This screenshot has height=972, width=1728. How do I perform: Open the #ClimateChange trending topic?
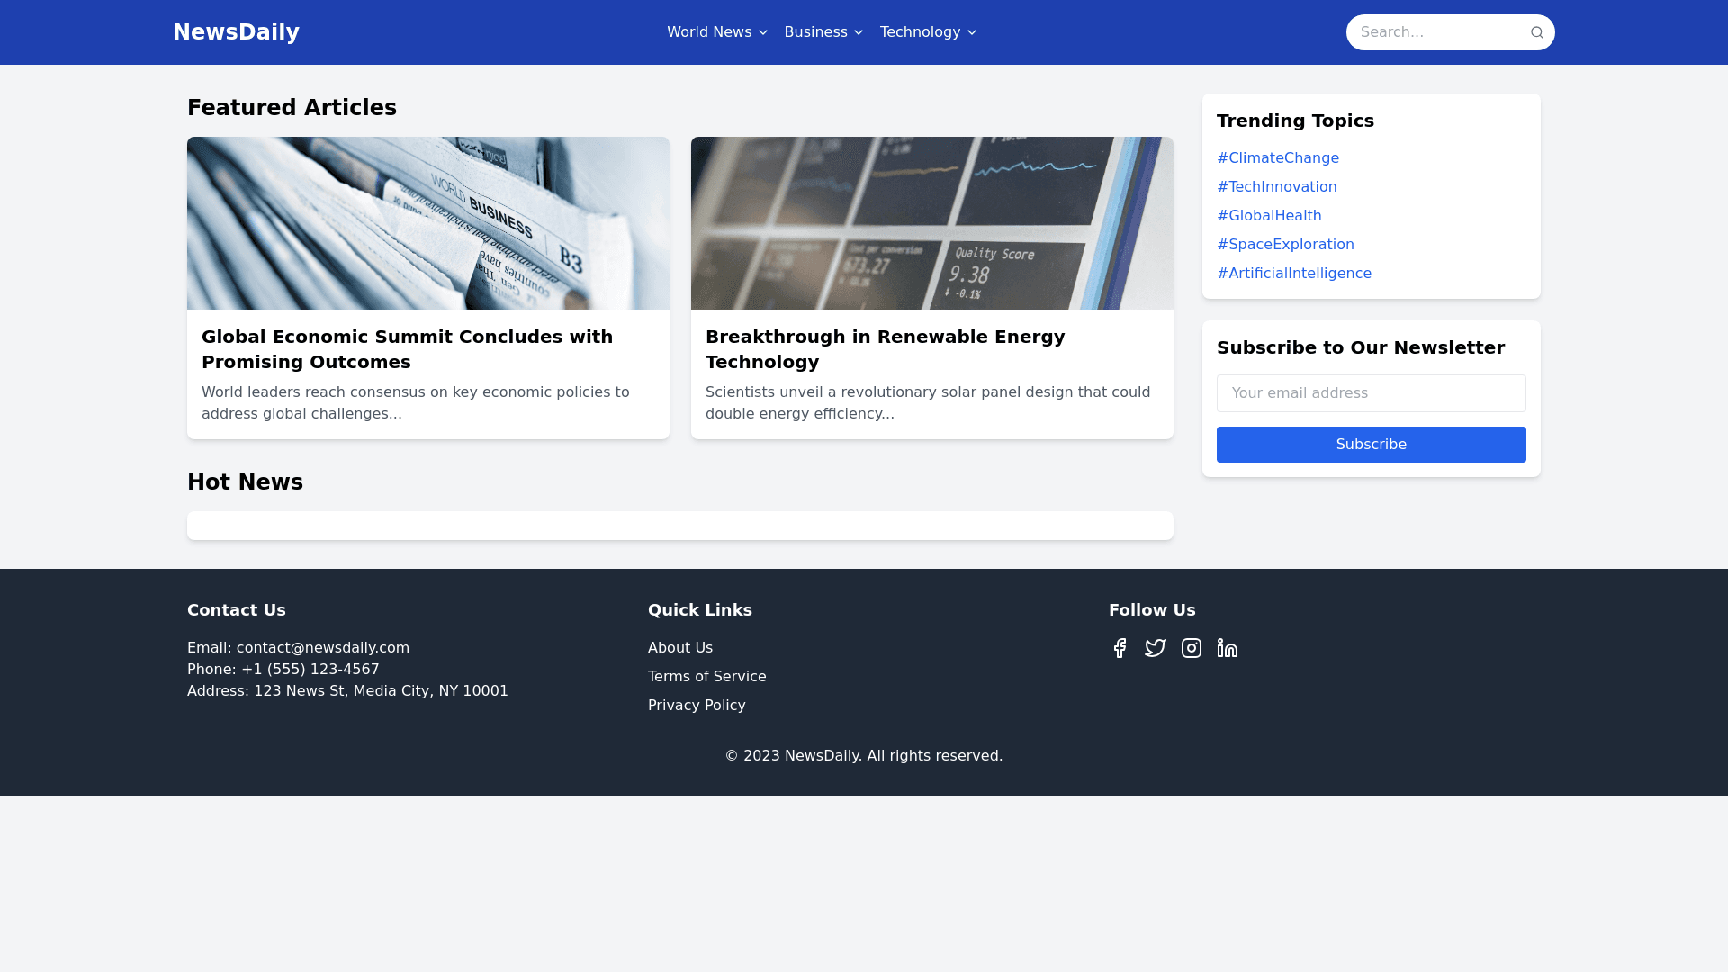pyautogui.click(x=1277, y=158)
